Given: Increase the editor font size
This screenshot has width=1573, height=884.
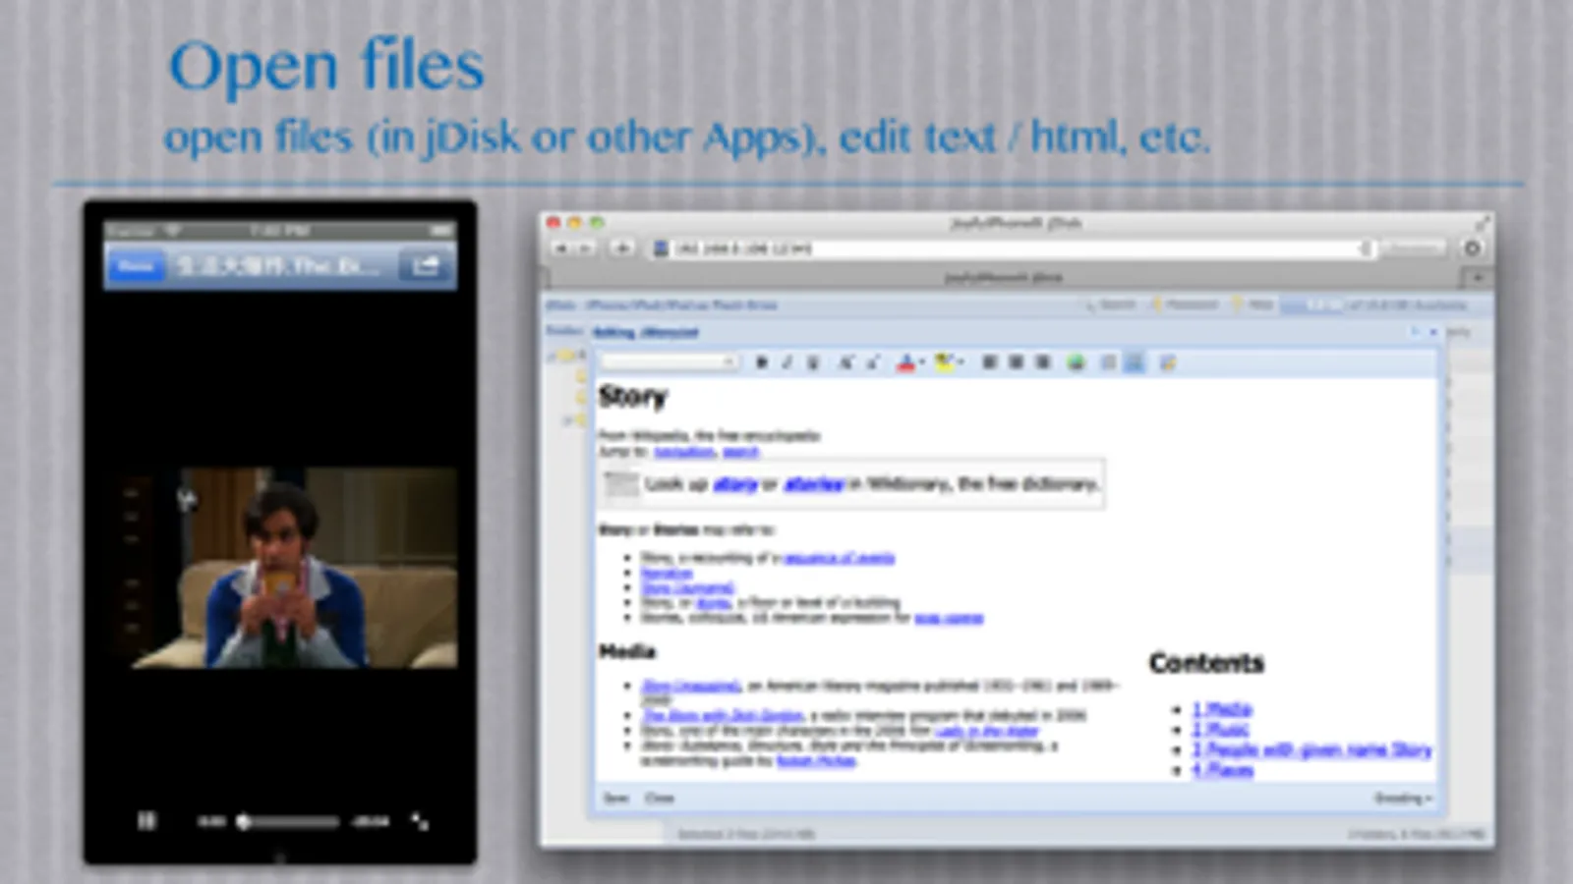Looking at the screenshot, I should tap(845, 362).
